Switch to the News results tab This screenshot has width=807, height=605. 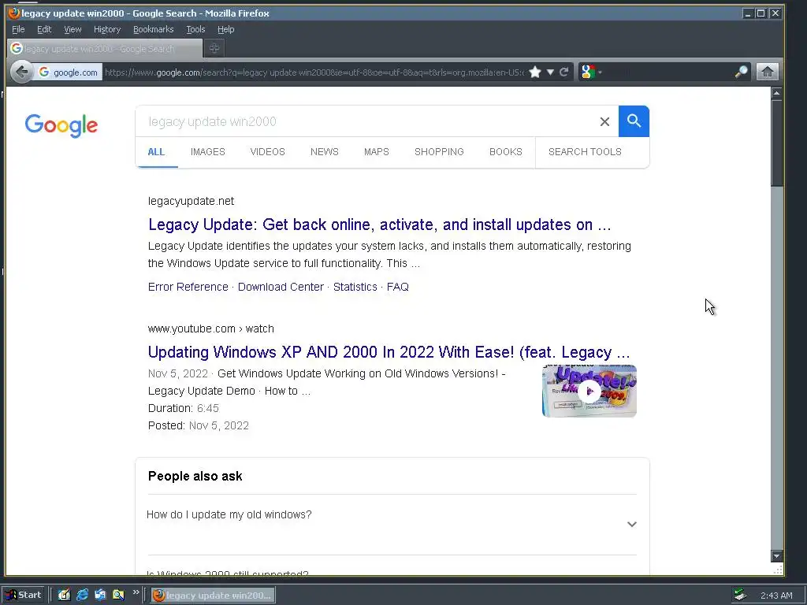pos(324,152)
